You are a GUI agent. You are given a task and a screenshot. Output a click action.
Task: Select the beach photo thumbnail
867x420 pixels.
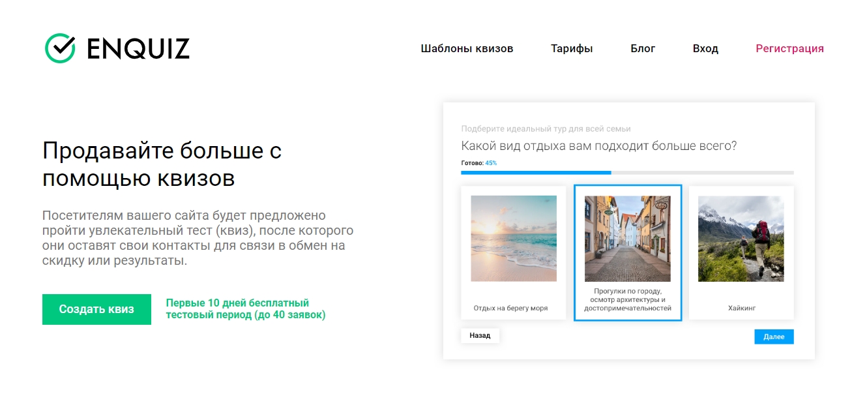514,239
